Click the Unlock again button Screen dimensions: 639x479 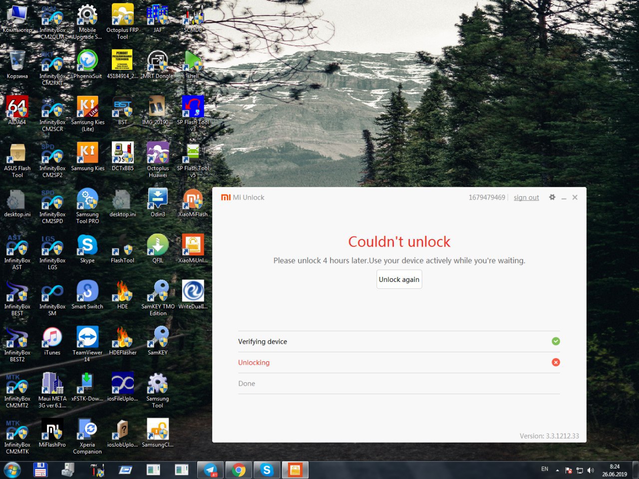click(x=399, y=279)
